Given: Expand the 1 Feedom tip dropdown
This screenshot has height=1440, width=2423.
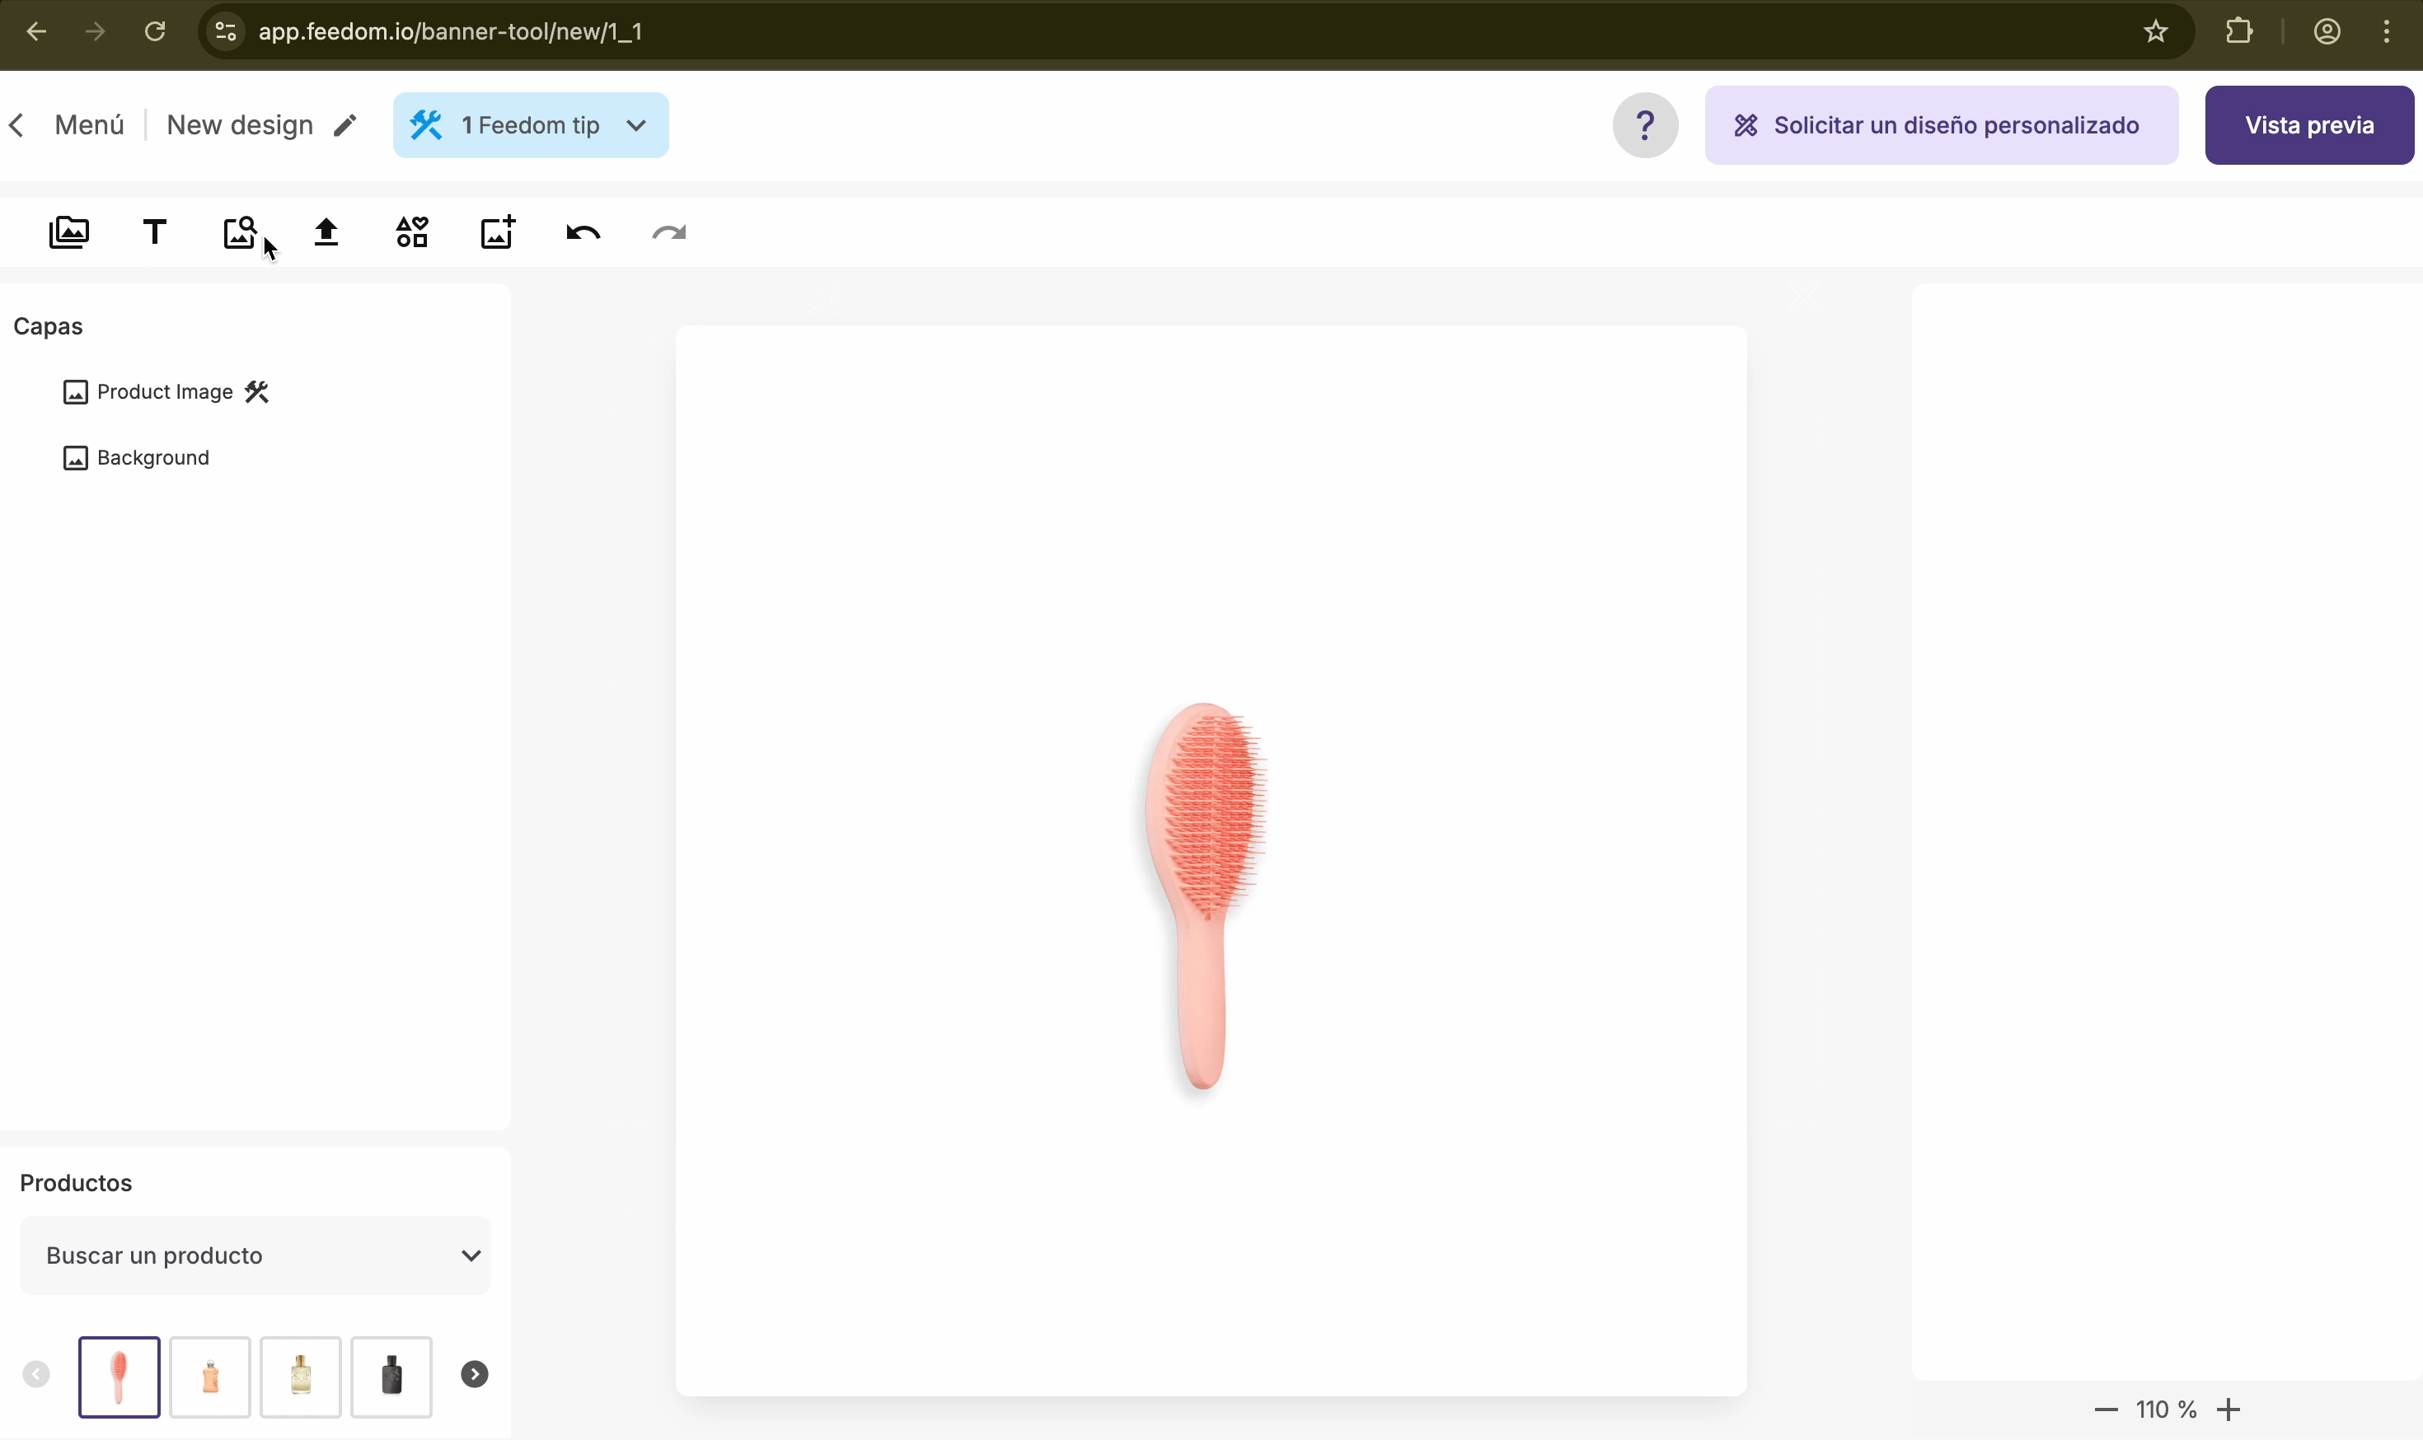Looking at the screenshot, I should [530, 125].
